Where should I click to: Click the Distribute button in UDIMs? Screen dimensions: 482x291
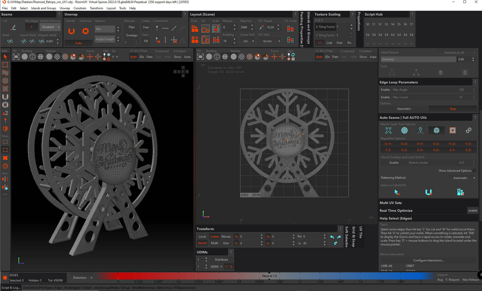221,260
